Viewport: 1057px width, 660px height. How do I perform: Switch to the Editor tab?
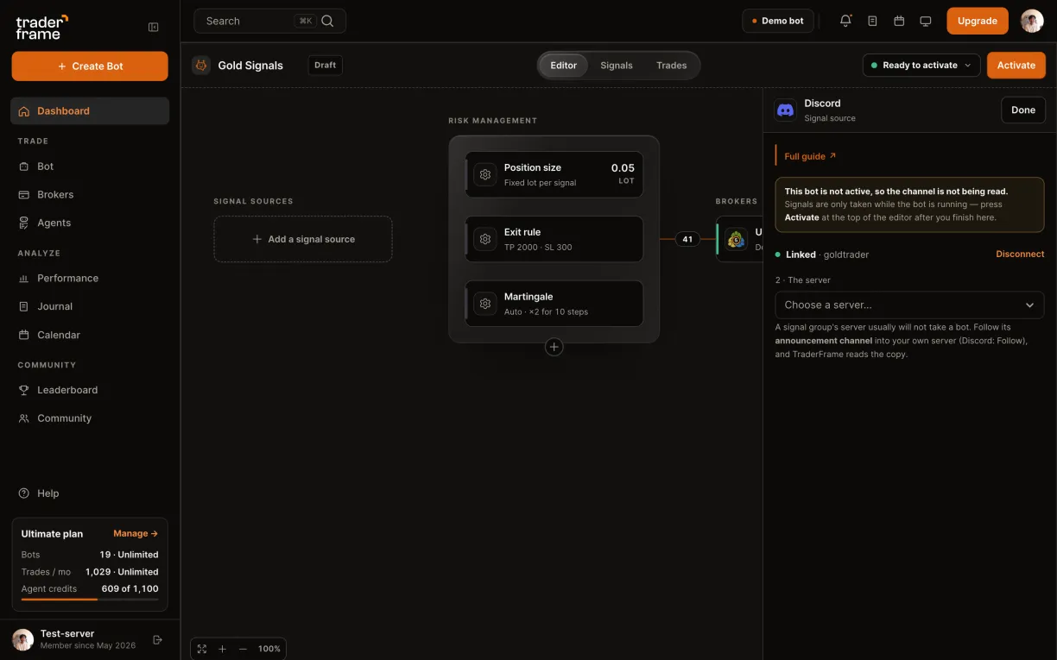[x=563, y=66]
